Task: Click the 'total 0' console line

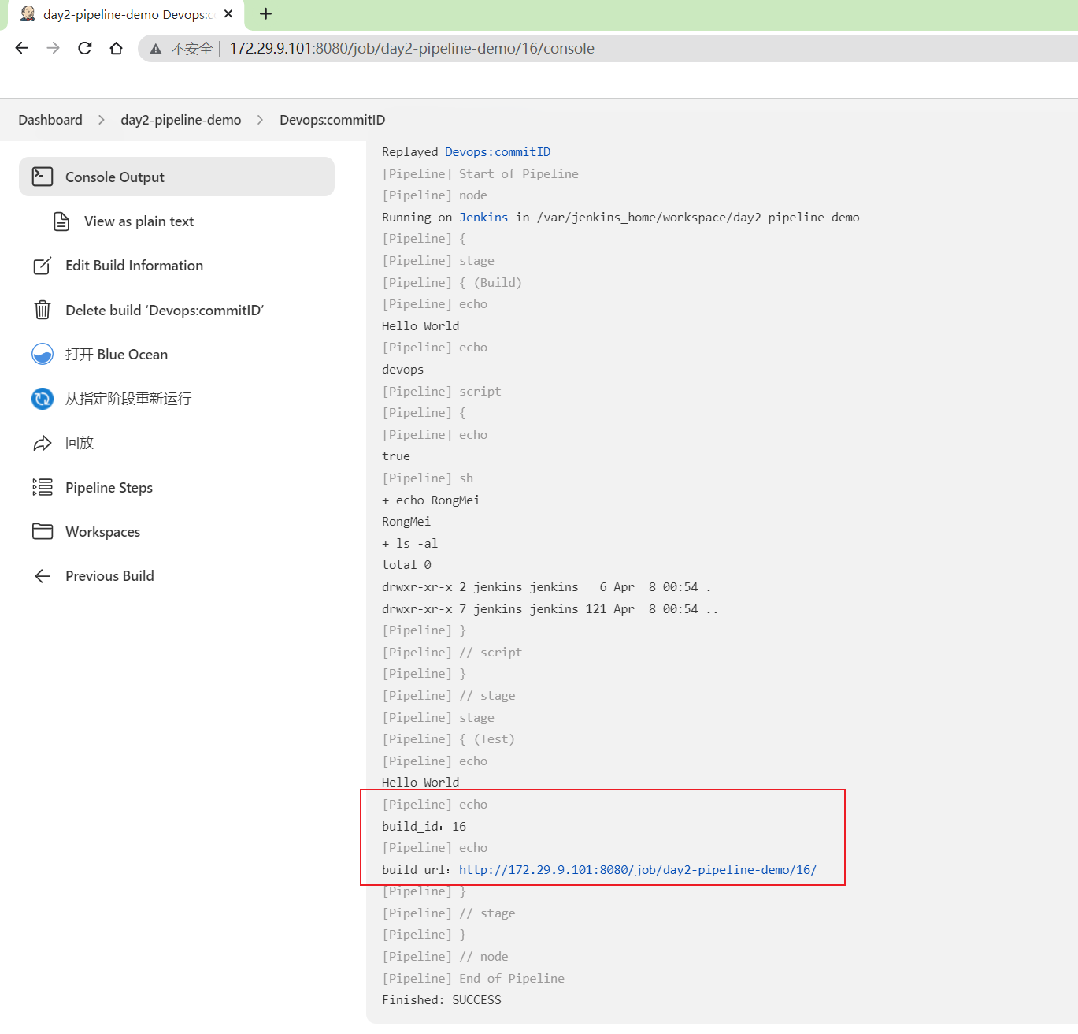Action: click(406, 565)
